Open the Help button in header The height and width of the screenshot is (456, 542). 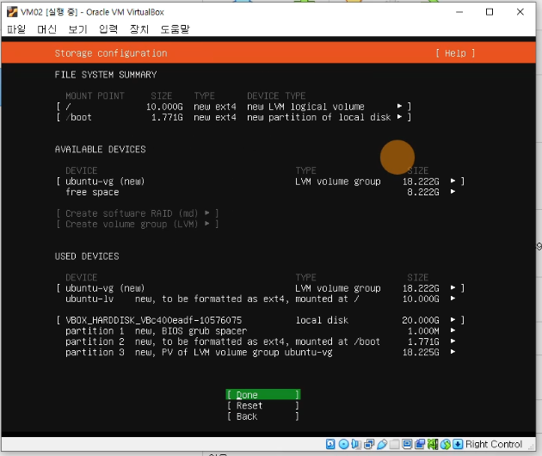tap(455, 53)
